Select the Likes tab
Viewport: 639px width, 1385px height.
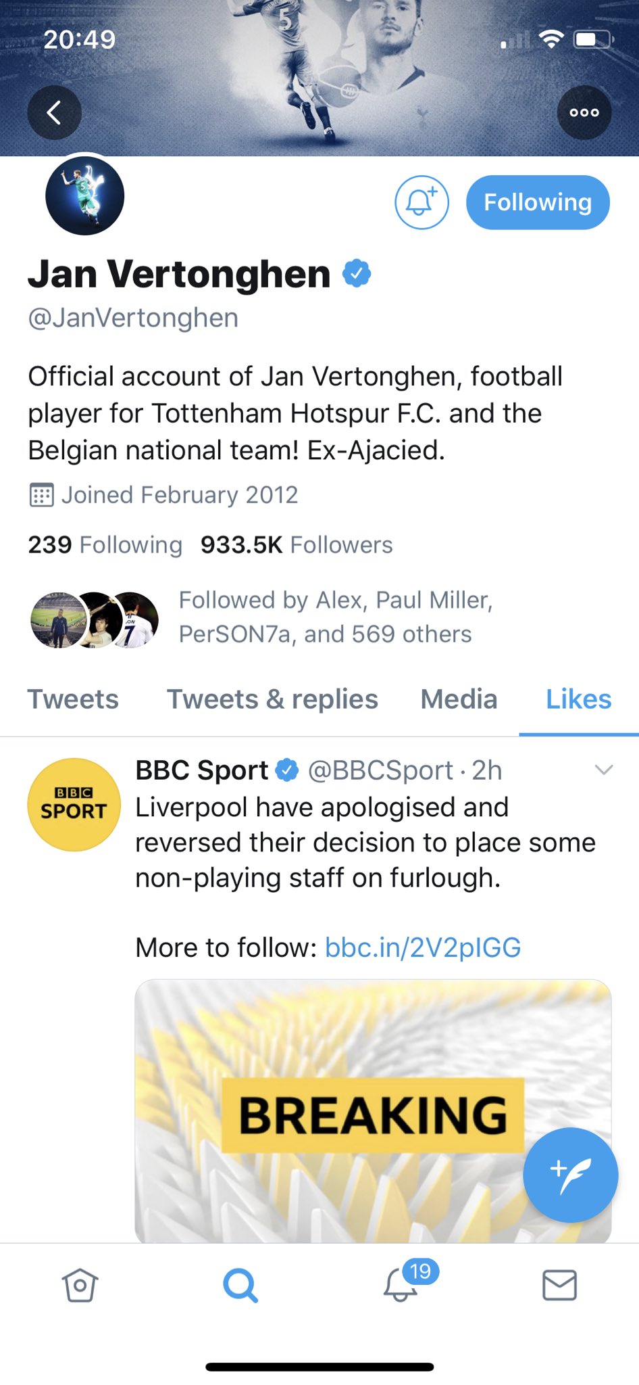coord(578,699)
